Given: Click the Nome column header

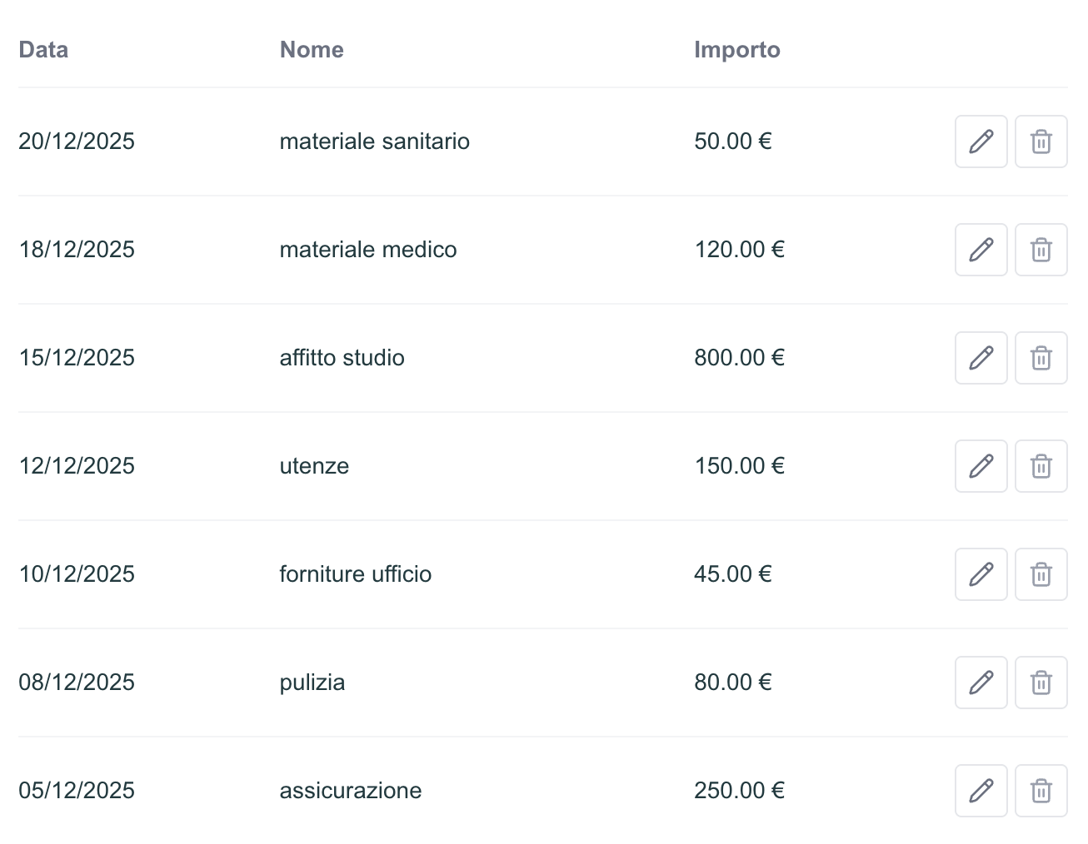Looking at the screenshot, I should [312, 50].
